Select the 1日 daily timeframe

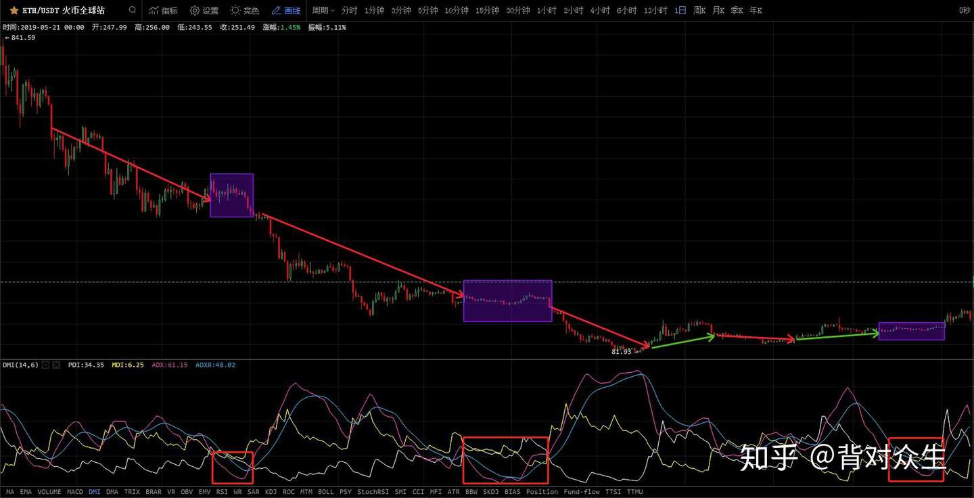(x=680, y=11)
